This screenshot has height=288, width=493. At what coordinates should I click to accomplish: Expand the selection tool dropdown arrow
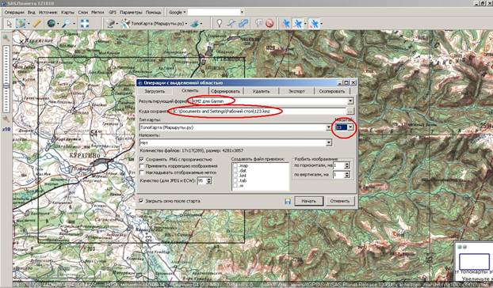[28, 24]
